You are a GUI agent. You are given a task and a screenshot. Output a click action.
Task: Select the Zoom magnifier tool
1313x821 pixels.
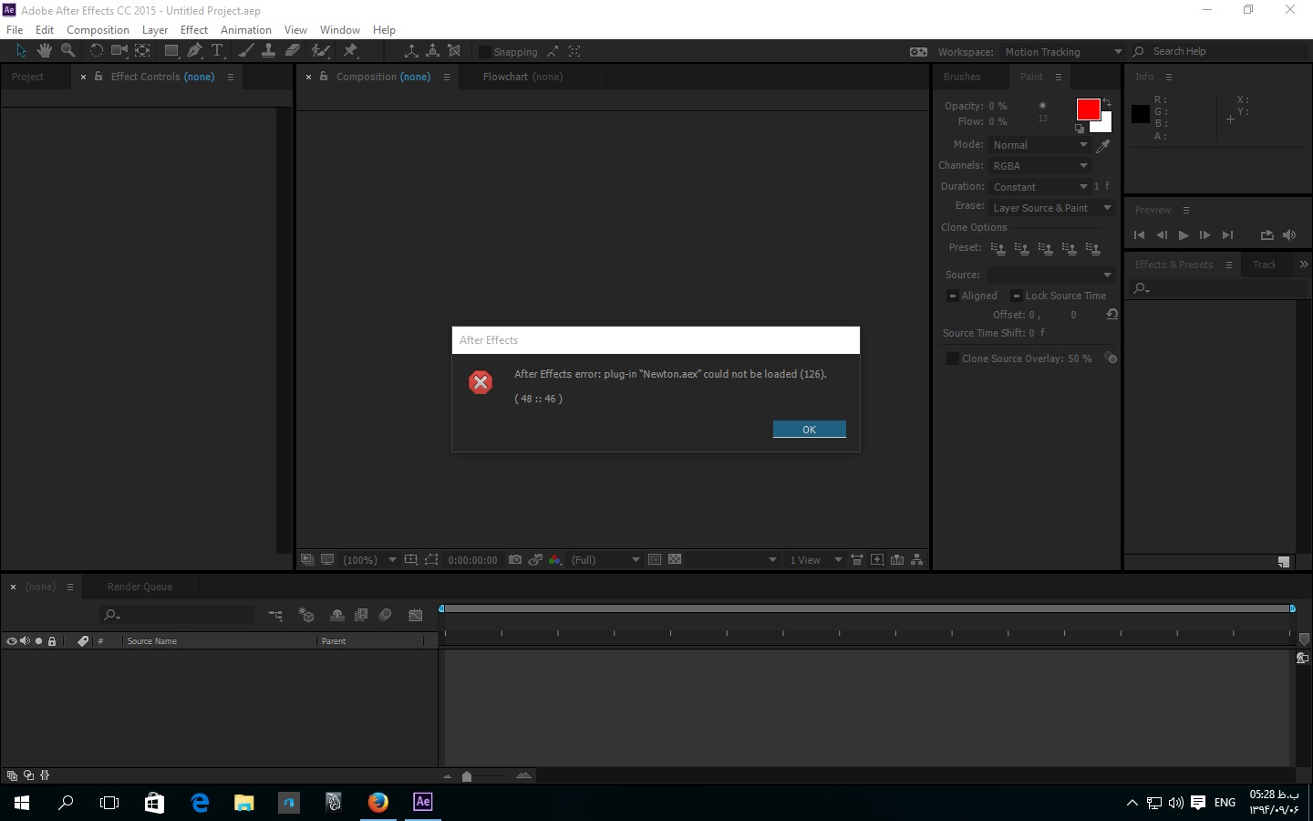67,51
